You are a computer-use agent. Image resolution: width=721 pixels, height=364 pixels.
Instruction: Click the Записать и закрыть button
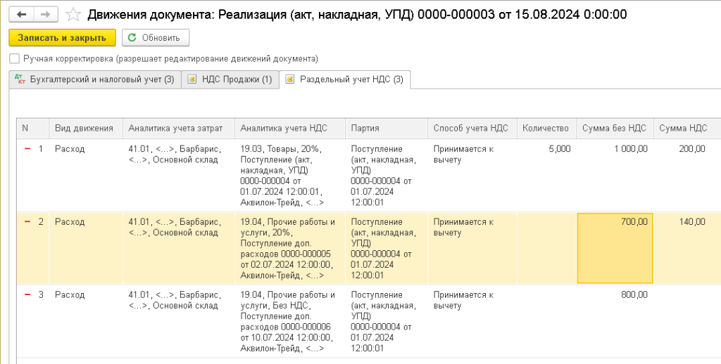coord(62,38)
